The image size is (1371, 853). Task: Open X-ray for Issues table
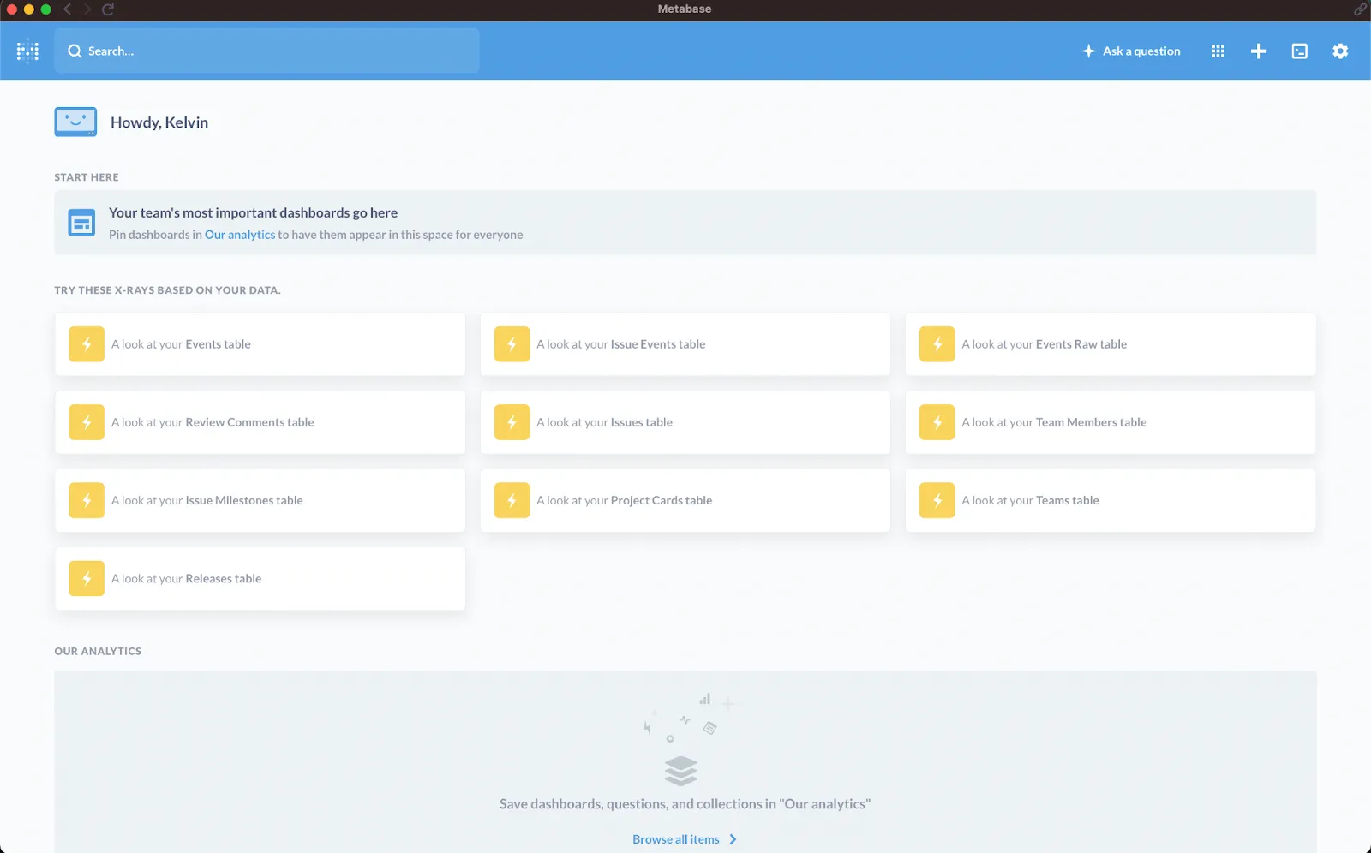(685, 422)
